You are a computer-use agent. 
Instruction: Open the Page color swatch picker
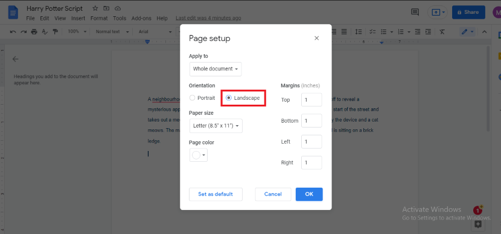click(x=199, y=155)
